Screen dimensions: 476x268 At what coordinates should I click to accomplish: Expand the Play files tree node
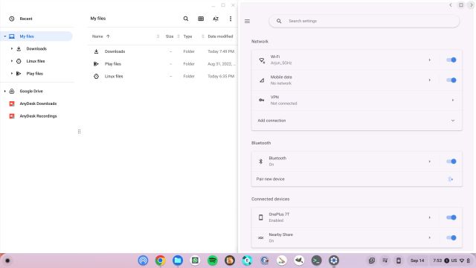12,74
